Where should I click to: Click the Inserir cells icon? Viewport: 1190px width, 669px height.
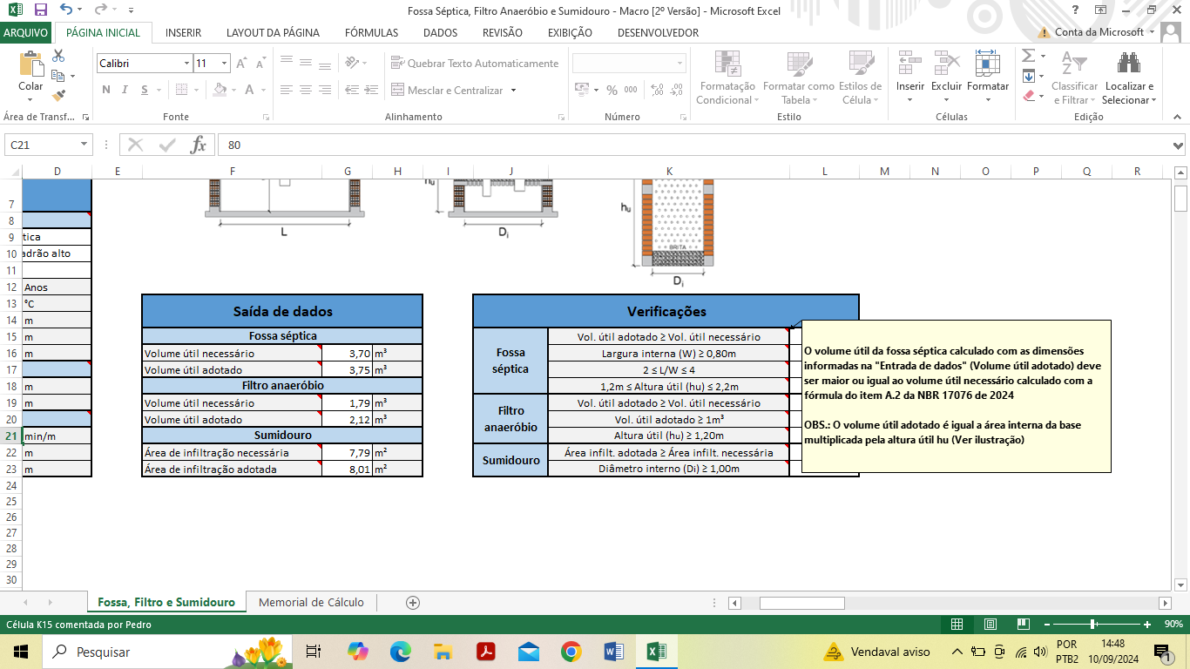tap(910, 64)
